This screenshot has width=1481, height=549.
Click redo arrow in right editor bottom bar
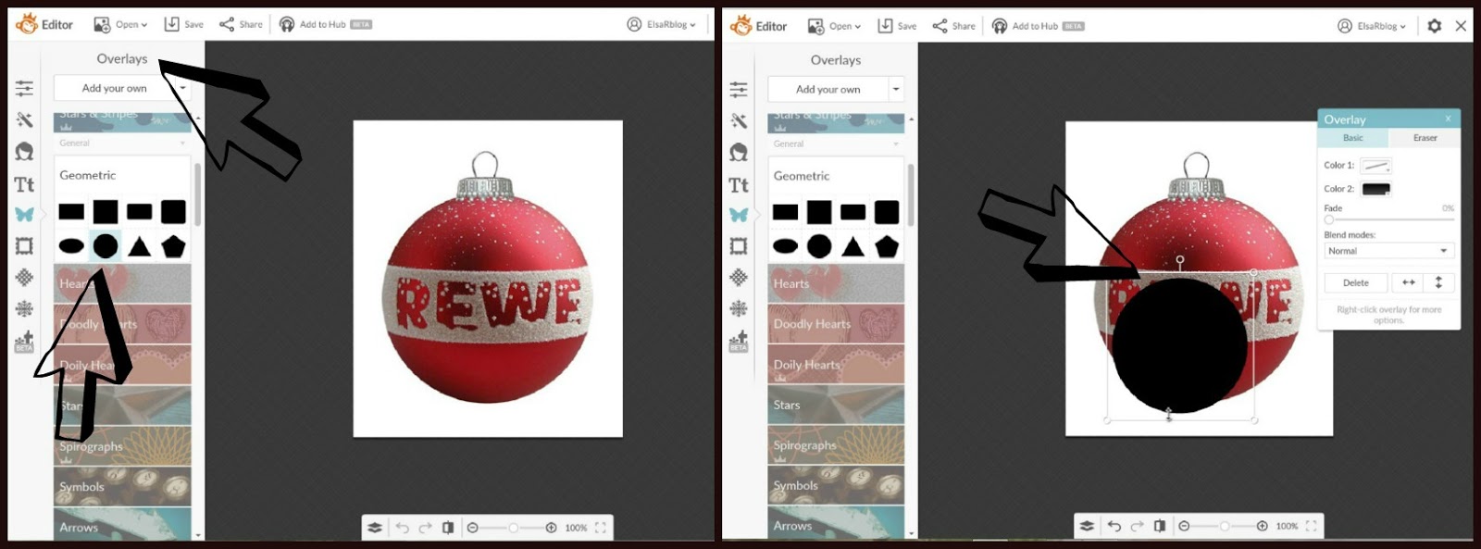pos(1137,526)
